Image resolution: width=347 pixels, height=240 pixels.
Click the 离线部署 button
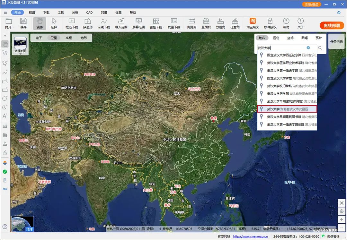pos(332,26)
